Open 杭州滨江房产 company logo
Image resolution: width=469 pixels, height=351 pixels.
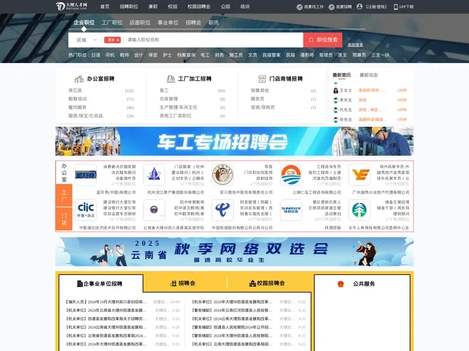tap(154, 175)
